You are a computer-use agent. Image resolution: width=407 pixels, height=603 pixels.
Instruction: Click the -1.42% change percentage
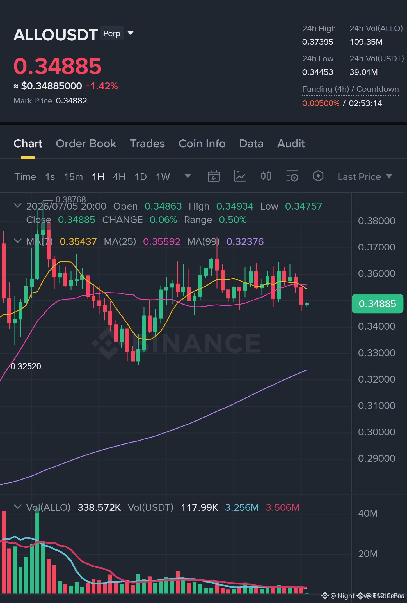pyautogui.click(x=102, y=86)
